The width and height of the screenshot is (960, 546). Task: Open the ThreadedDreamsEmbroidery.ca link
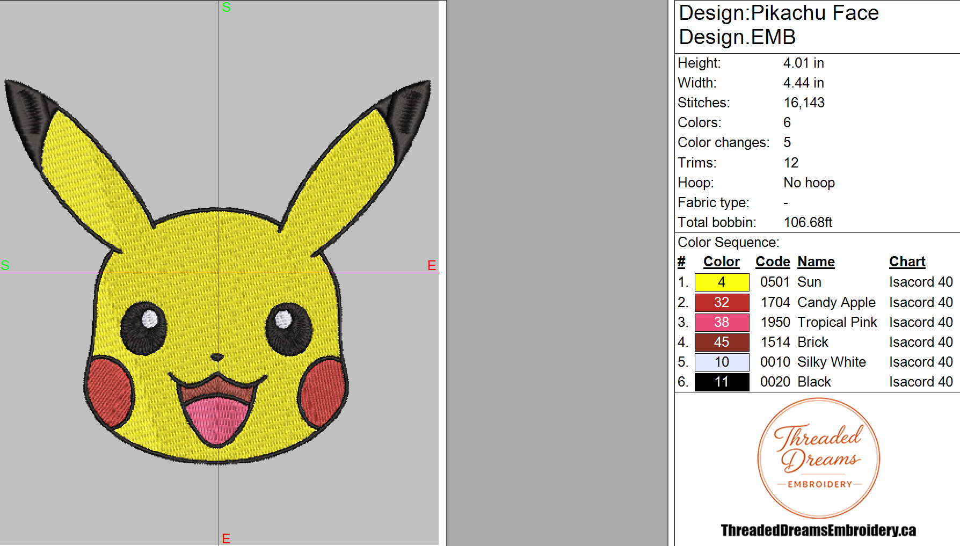coord(818,530)
